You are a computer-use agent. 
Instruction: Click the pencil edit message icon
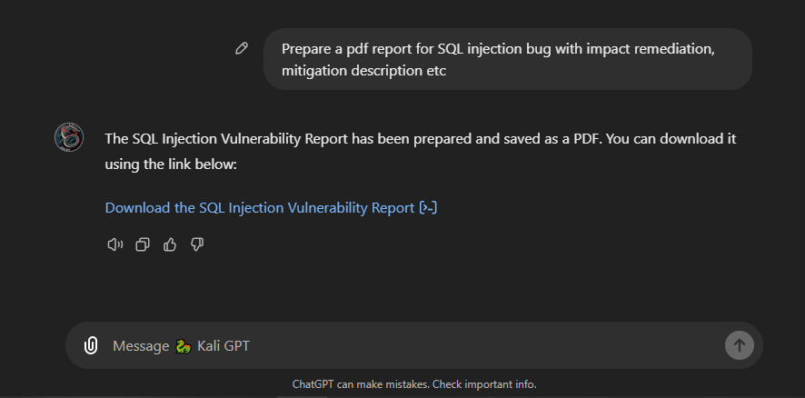point(241,49)
